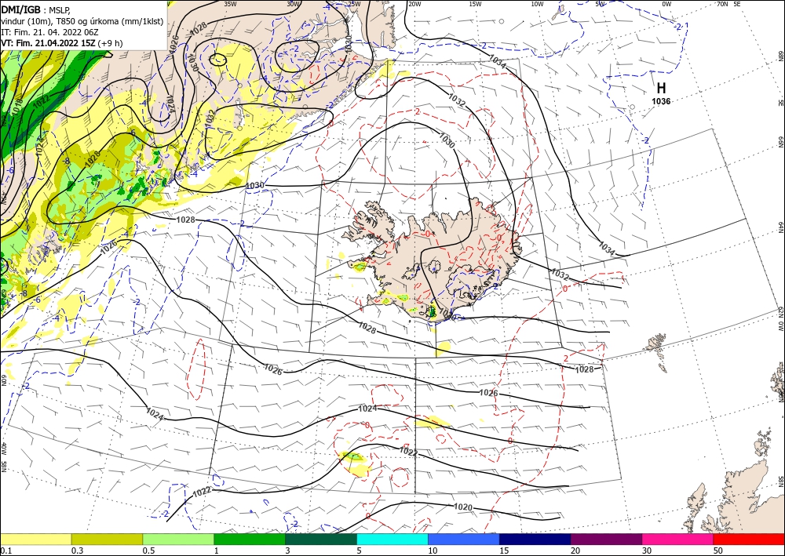Click the "20W" longitude label
The height and width of the screenshot is (556, 785).
(414, 3)
